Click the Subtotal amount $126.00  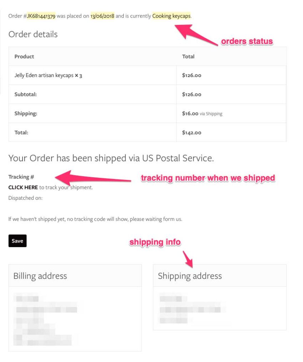[191, 95]
